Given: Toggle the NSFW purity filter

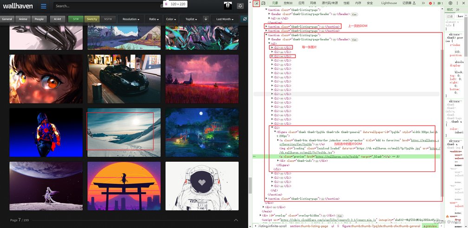Looking at the screenshot, I should coord(108,19).
